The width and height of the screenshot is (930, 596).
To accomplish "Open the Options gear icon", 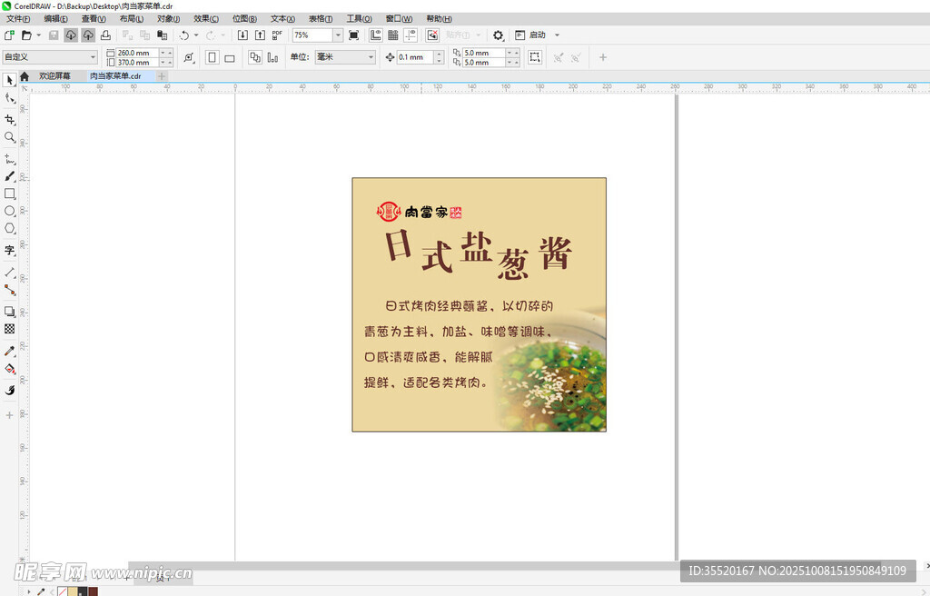I will tap(498, 35).
